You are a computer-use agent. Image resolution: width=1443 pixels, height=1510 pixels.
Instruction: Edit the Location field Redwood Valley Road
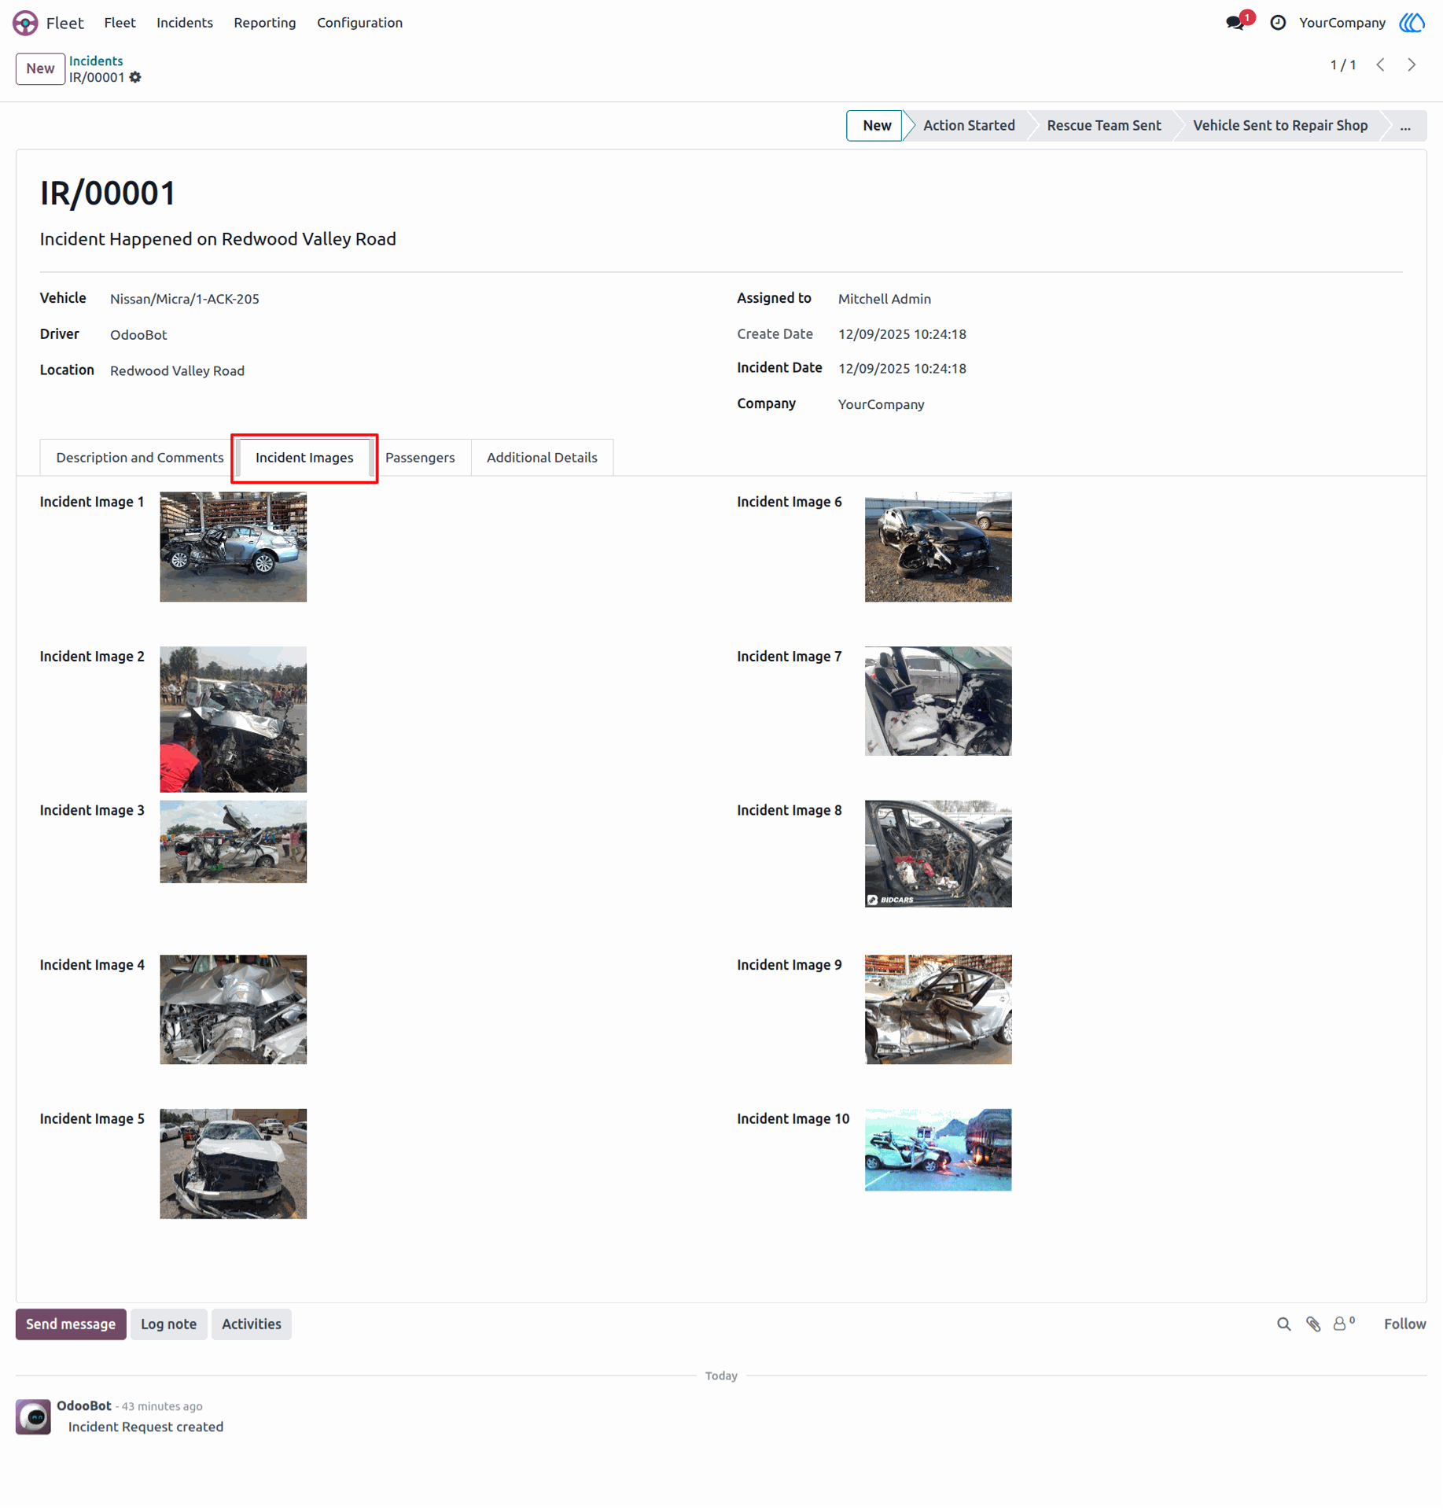point(177,371)
